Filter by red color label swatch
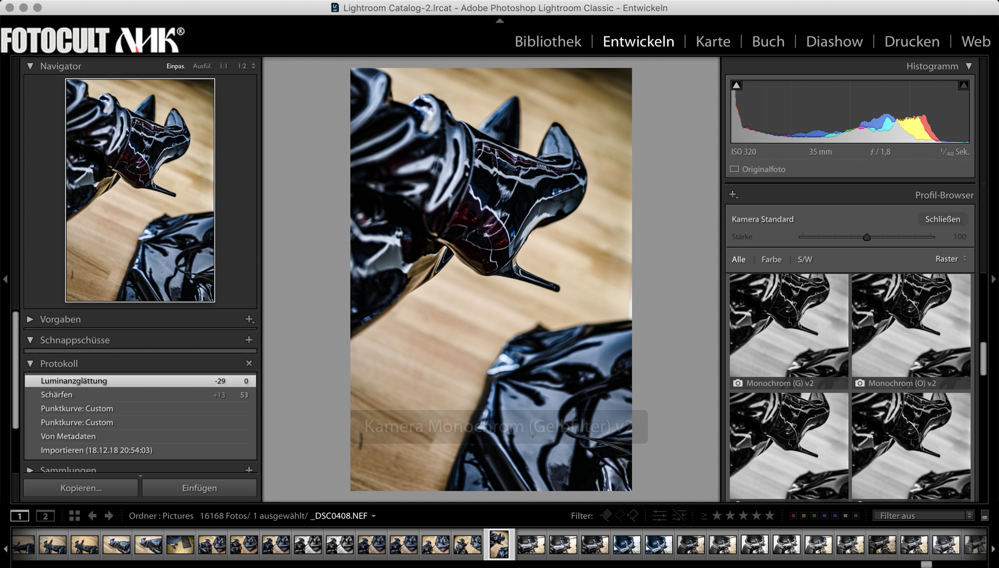The width and height of the screenshot is (999, 568). click(793, 516)
